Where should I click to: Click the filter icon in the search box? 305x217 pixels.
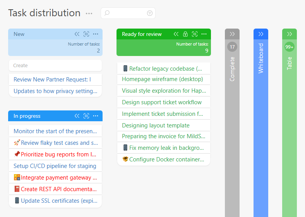coord(150,13)
